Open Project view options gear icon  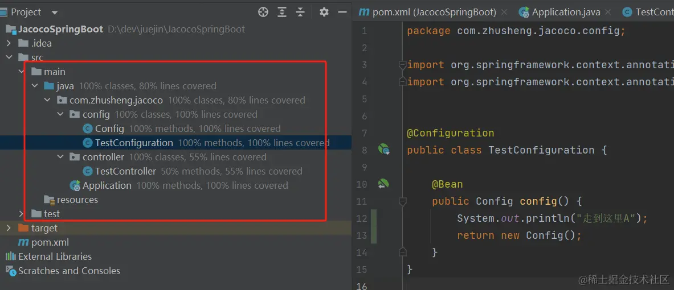pyautogui.click(x=324, y=12)
